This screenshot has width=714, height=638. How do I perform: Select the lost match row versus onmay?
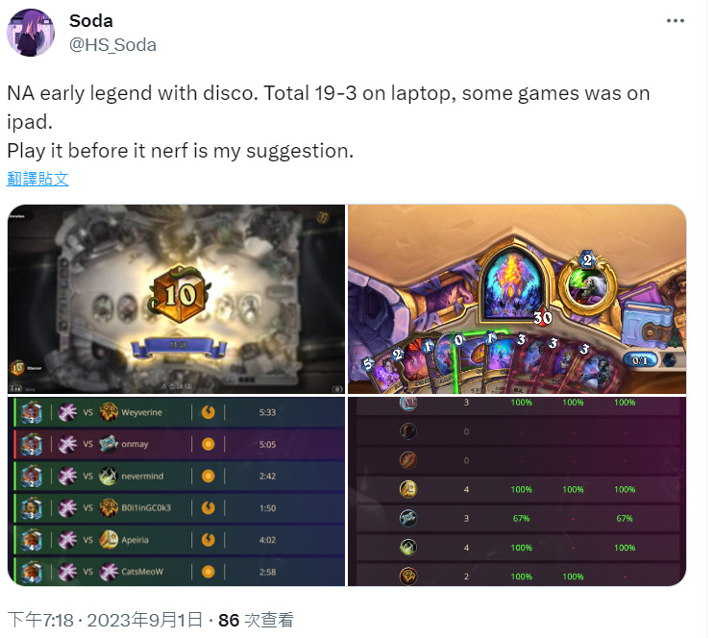(x=179, y=444)
